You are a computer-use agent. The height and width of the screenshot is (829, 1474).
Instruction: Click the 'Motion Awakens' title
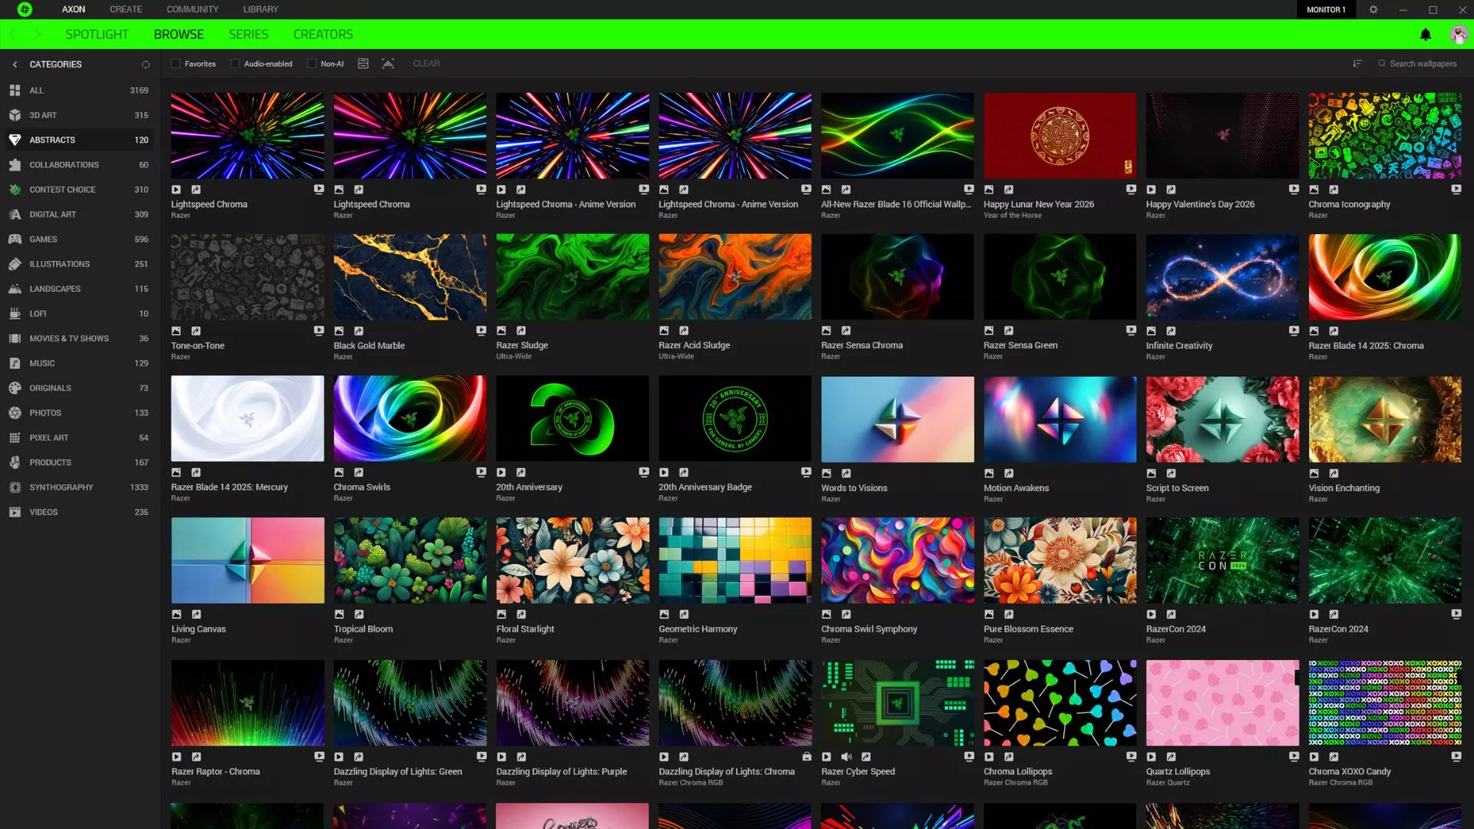[x=1016, y=488]
